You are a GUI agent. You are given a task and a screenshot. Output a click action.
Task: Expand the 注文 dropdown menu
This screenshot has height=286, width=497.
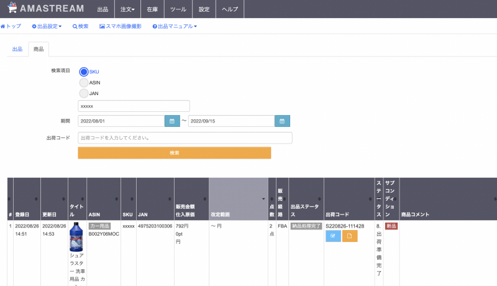coord(127,9)
